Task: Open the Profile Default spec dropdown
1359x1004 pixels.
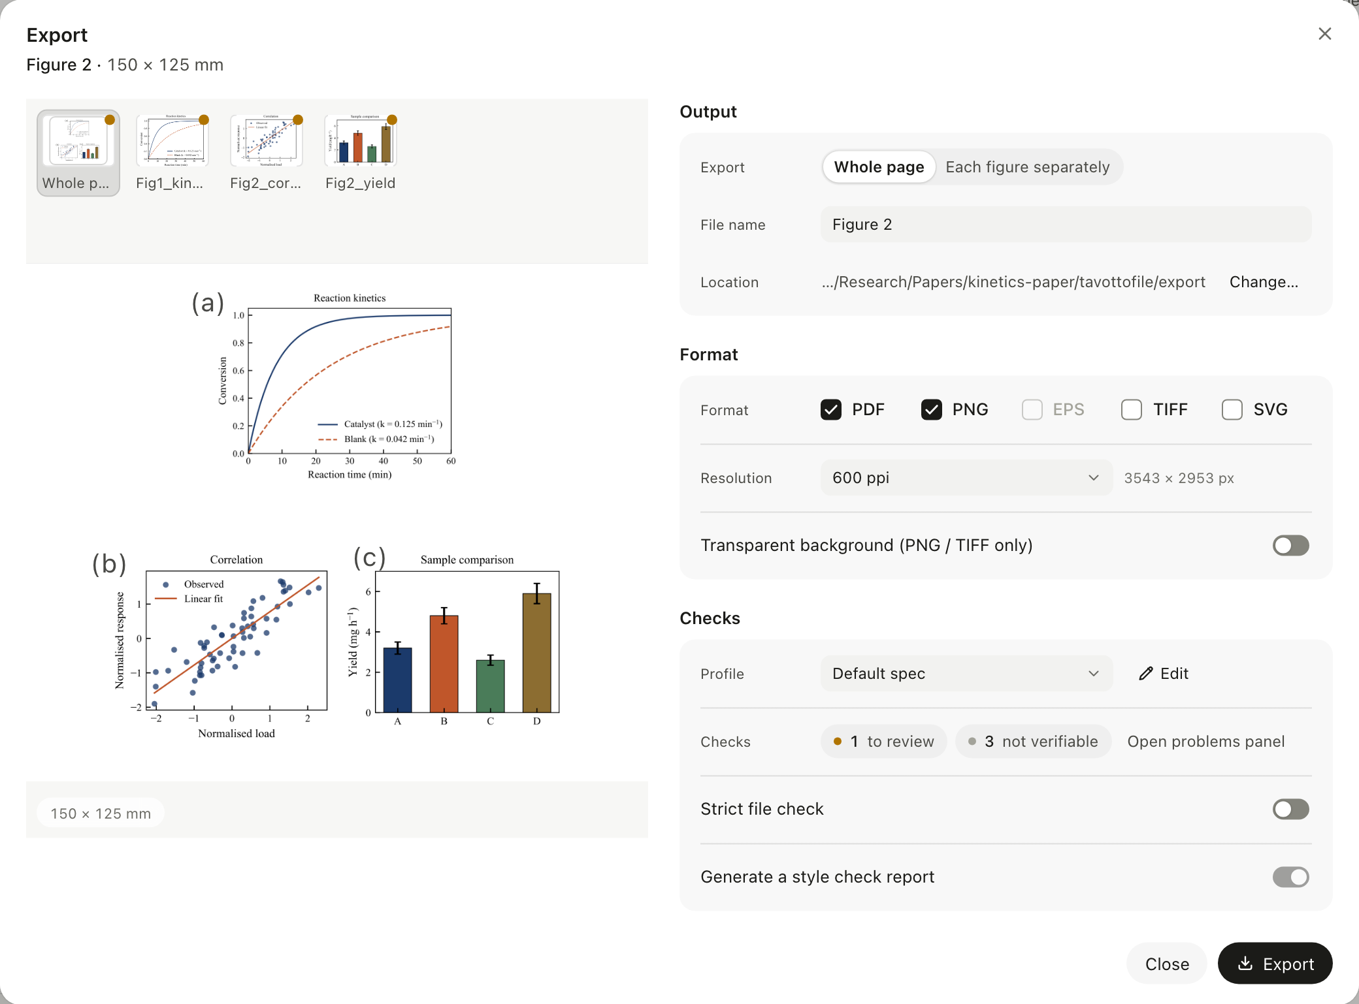Action: tap(966, 674)
